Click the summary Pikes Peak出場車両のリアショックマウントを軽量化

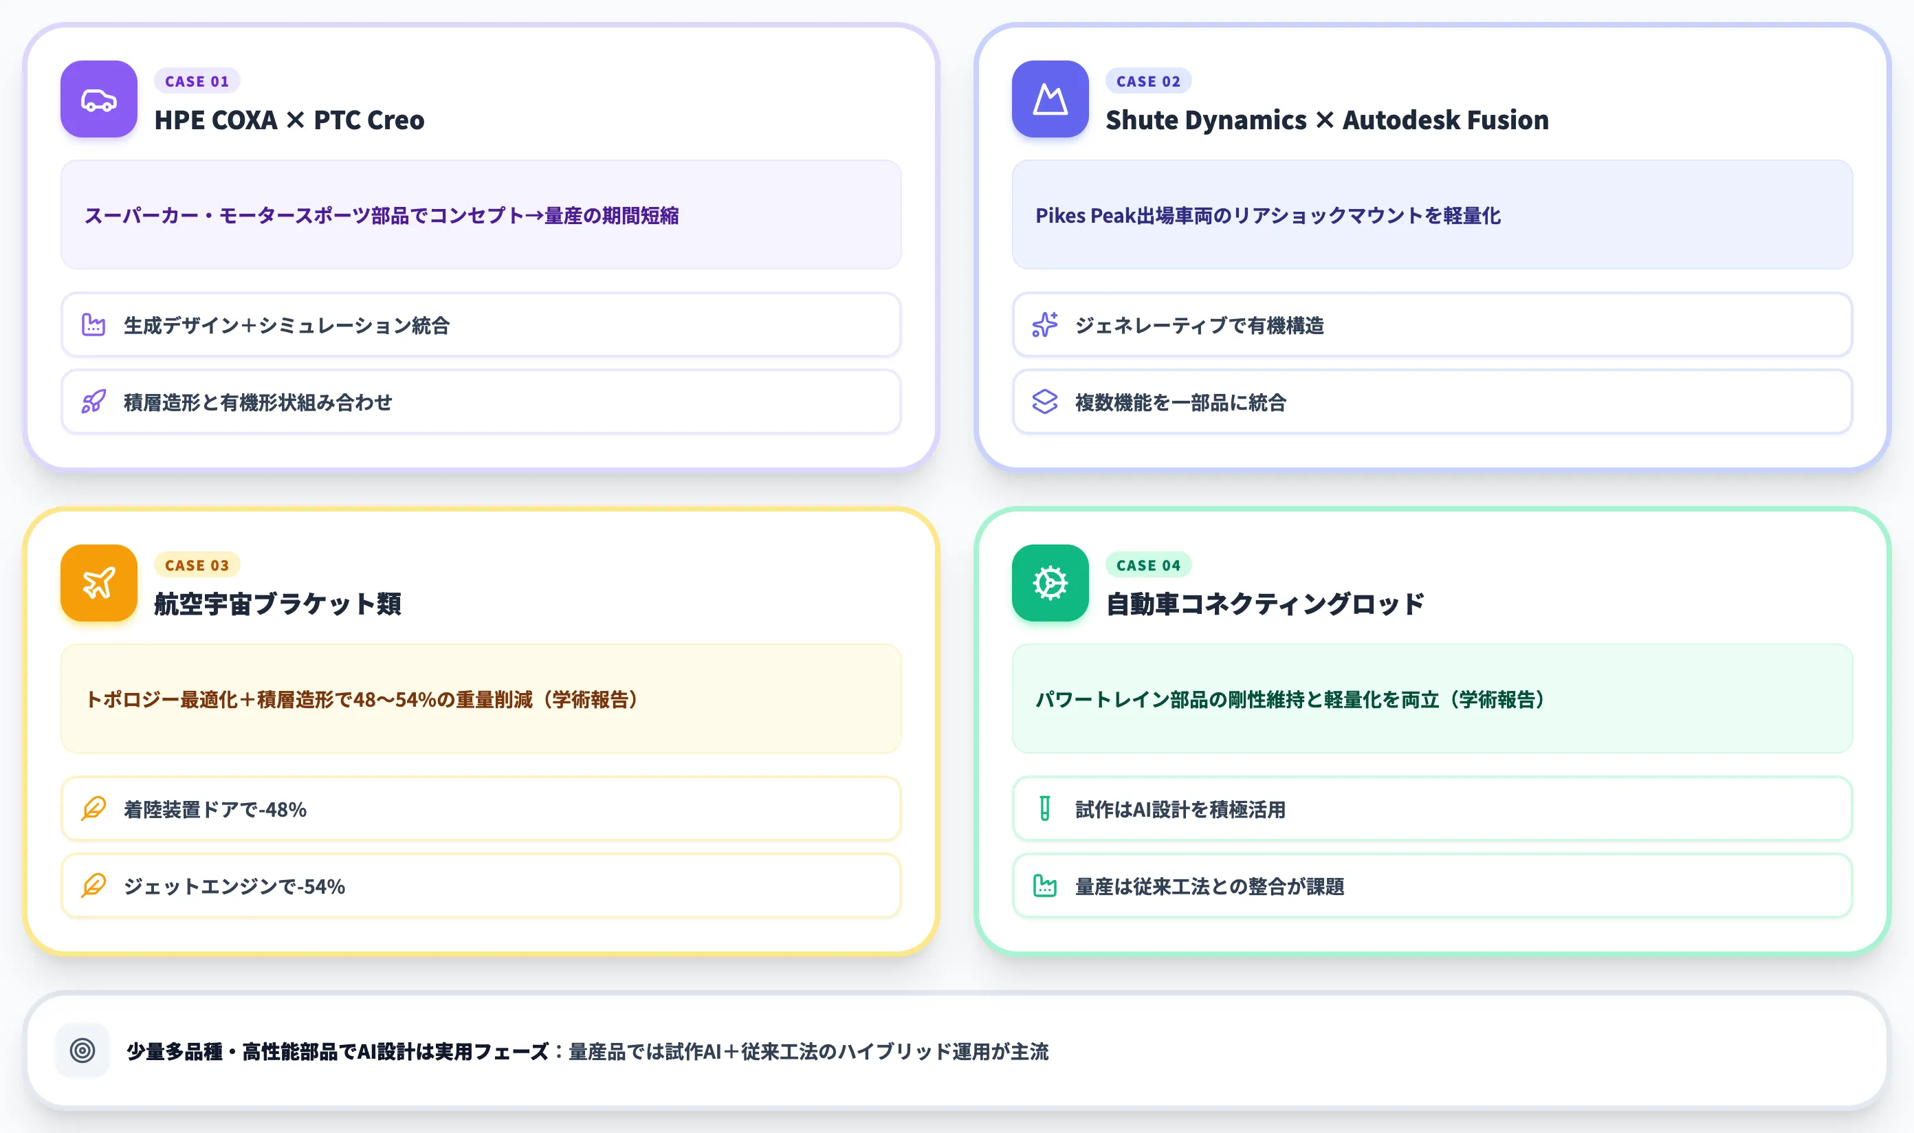(1268, 215)
